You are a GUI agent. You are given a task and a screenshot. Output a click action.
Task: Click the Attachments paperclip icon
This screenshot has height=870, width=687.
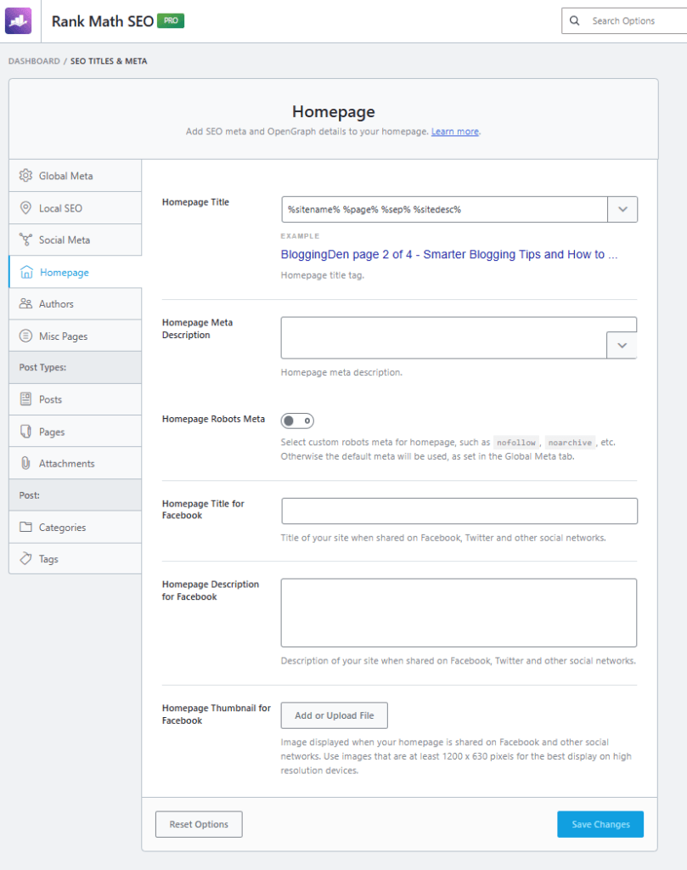pyautogui.click(x=25, y=463)
